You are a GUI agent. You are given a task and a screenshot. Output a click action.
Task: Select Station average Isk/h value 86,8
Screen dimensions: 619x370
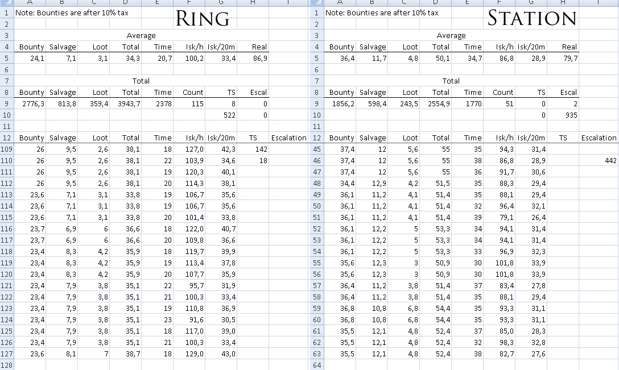click(x=499, y=58)
